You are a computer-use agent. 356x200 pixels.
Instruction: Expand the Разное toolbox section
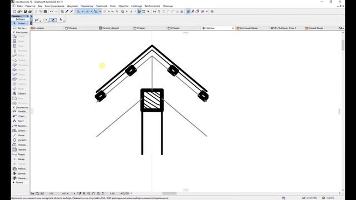(x=14, y=182)
